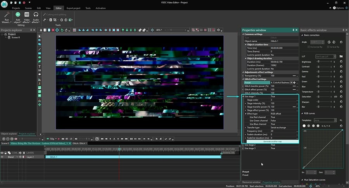Click the Generate another map button

[x=272, y=142]
